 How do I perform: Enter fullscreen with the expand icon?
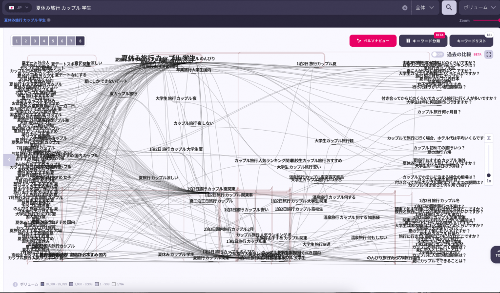coord(488,54)
